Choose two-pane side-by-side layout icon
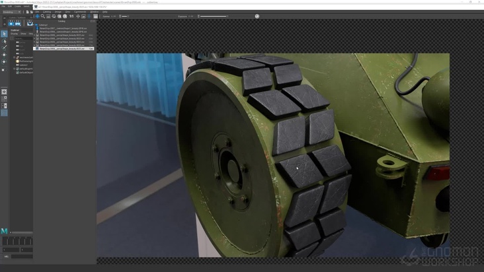The image size is (484, 272). tap(4, 106)
